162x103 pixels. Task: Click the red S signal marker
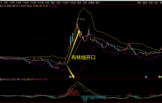point(79,77)
